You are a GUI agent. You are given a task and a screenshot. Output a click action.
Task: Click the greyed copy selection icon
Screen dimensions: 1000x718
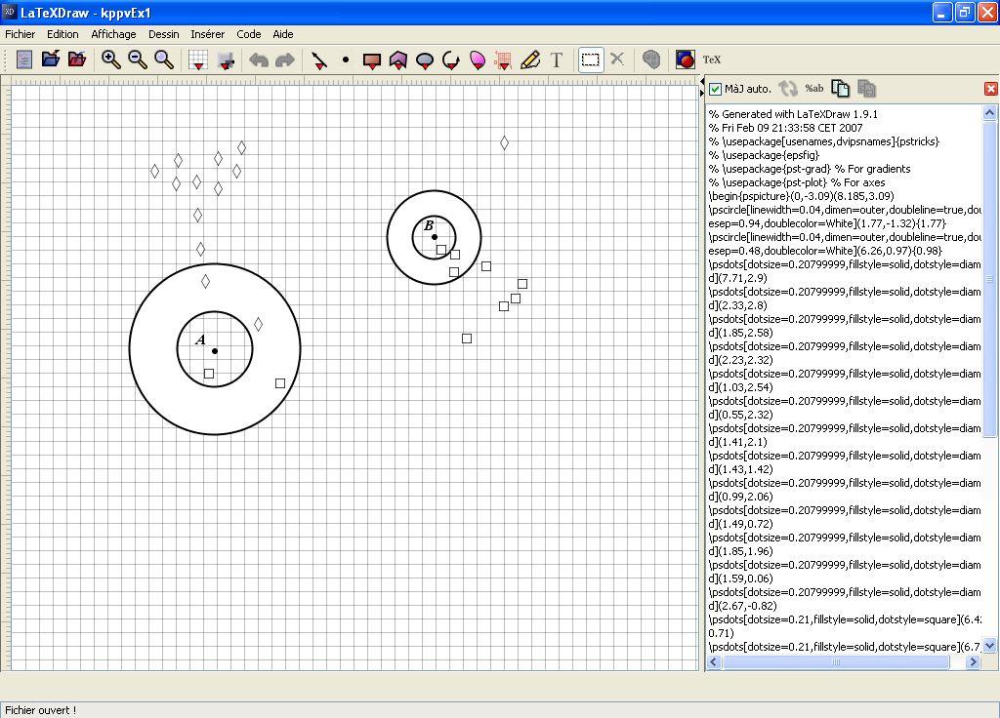click(x=866, y=89)
